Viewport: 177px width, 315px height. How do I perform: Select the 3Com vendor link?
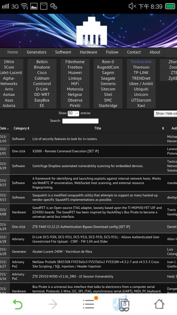(9, 67)
